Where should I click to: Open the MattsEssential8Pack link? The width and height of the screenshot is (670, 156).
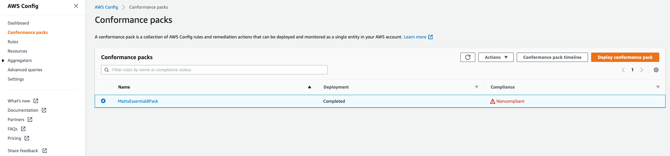[138, 101]
